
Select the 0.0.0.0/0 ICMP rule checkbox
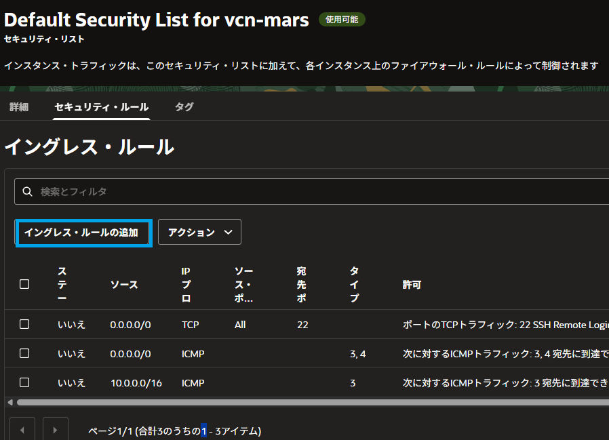pos(24,353)
